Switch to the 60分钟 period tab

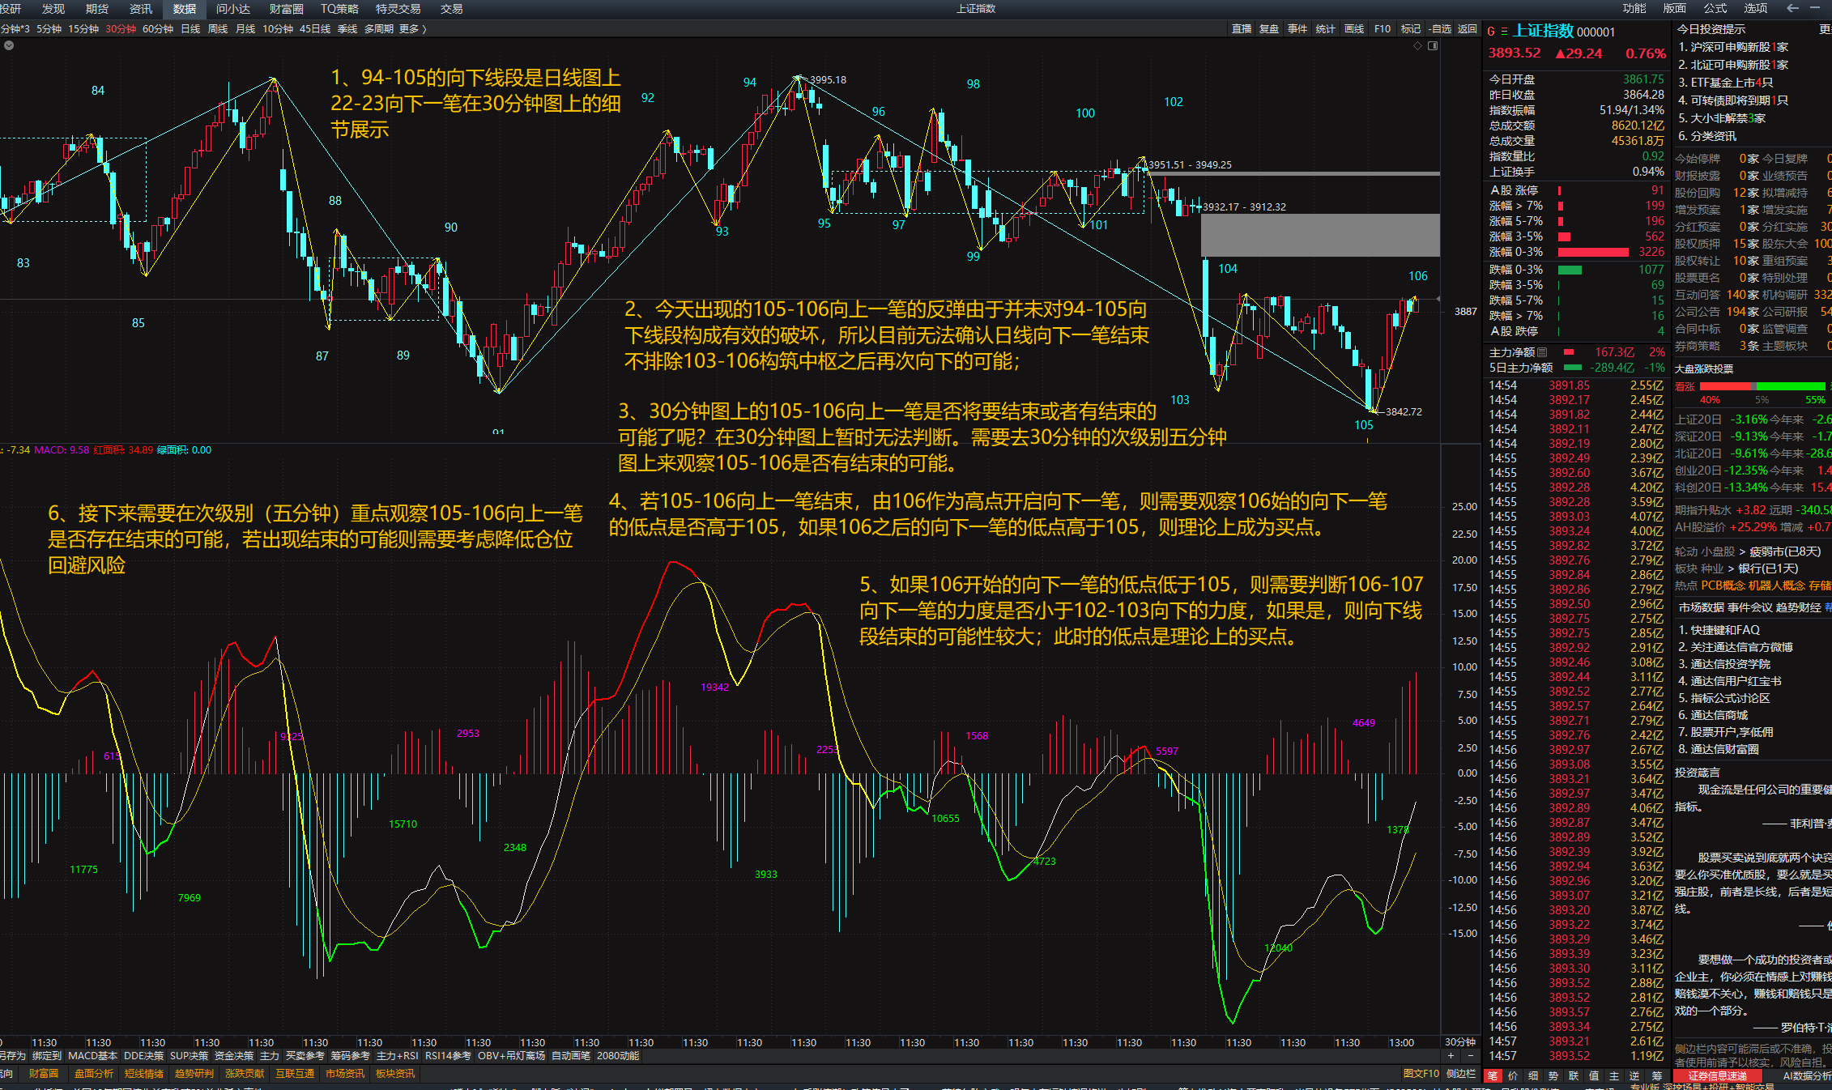[158, 29]
